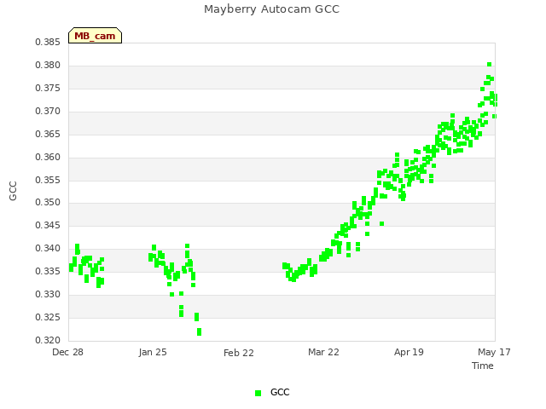The width and height of the screenshot is (546, 409).
Task: Click the vertical GCC axis title
Action: coord(13,191)
